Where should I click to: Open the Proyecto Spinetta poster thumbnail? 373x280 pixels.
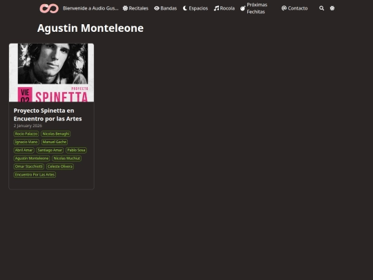pos(51,73)
